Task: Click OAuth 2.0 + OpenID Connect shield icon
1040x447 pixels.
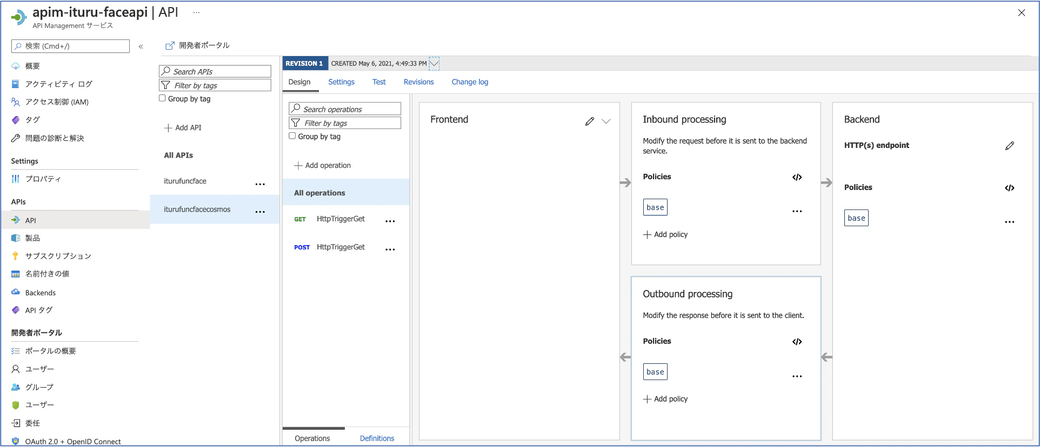Action: tap(16, 441)
